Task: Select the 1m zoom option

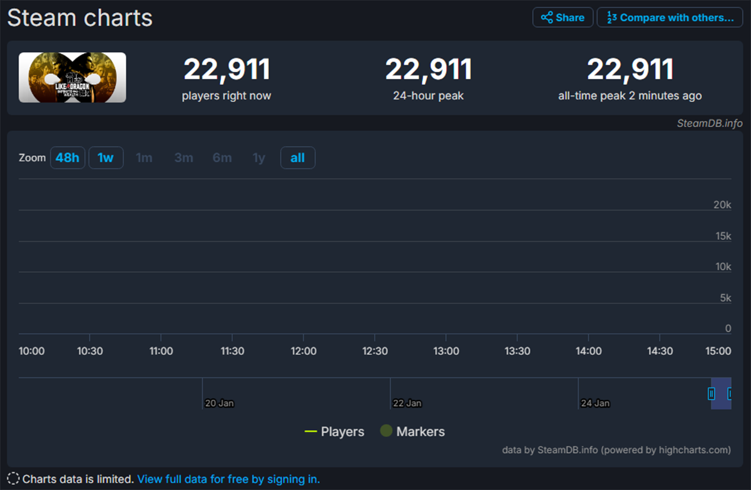Action: pyautogui.click(x=144, y=158)
